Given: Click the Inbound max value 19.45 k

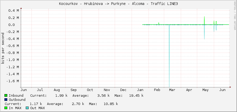Looking at the screenshot, I should (x=136, y=96).
